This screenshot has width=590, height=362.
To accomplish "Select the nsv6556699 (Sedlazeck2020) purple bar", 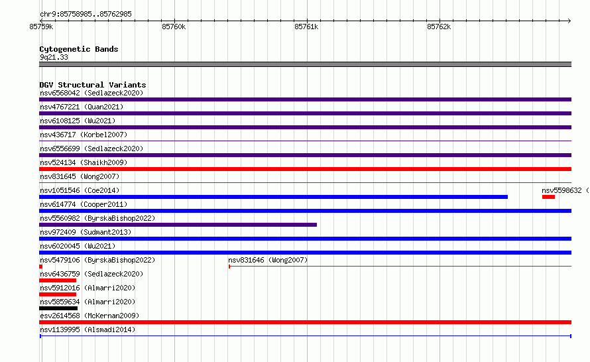I will 305,155.
